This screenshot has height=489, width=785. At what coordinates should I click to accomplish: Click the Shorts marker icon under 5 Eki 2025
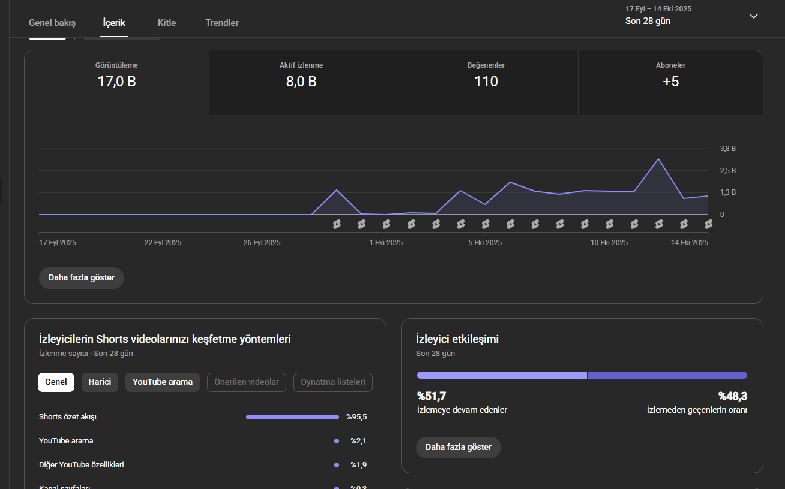(486, 224)
